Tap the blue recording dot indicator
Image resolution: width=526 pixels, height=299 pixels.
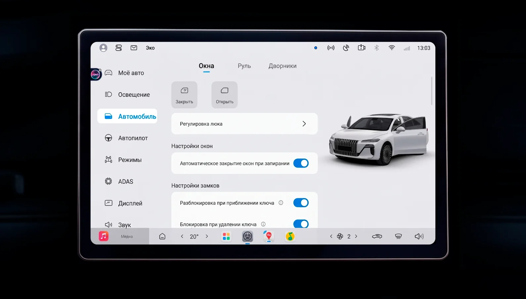point(316,48)
